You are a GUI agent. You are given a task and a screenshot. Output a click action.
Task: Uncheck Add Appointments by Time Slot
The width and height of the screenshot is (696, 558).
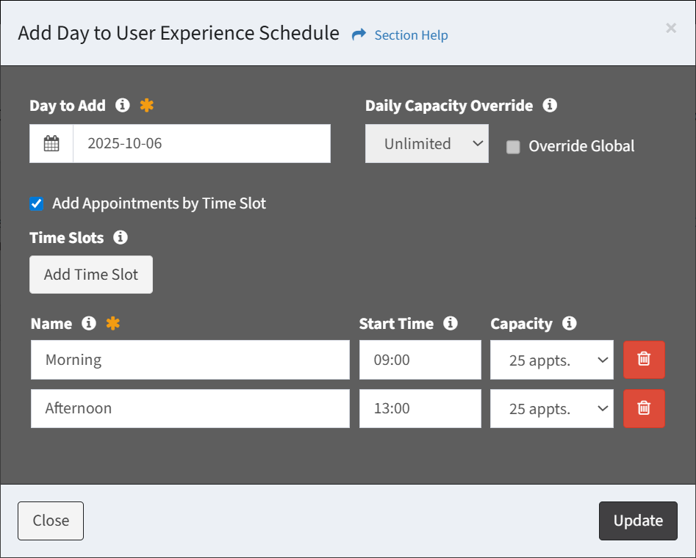pyautogui.click(x=37, y=204)
